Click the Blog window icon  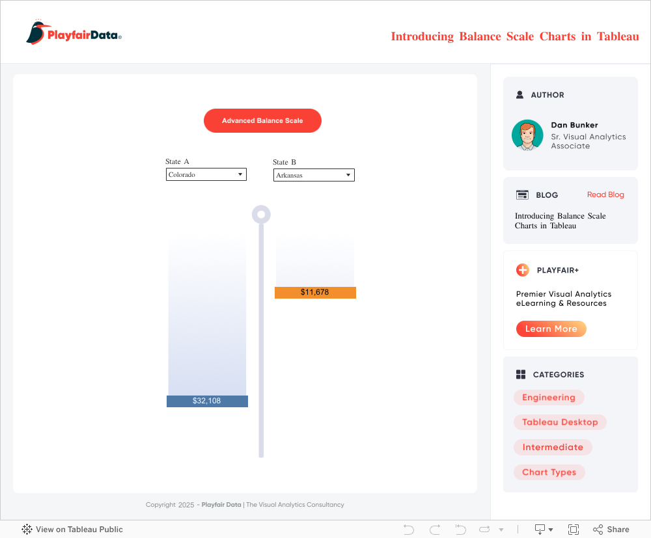point(522,195)
